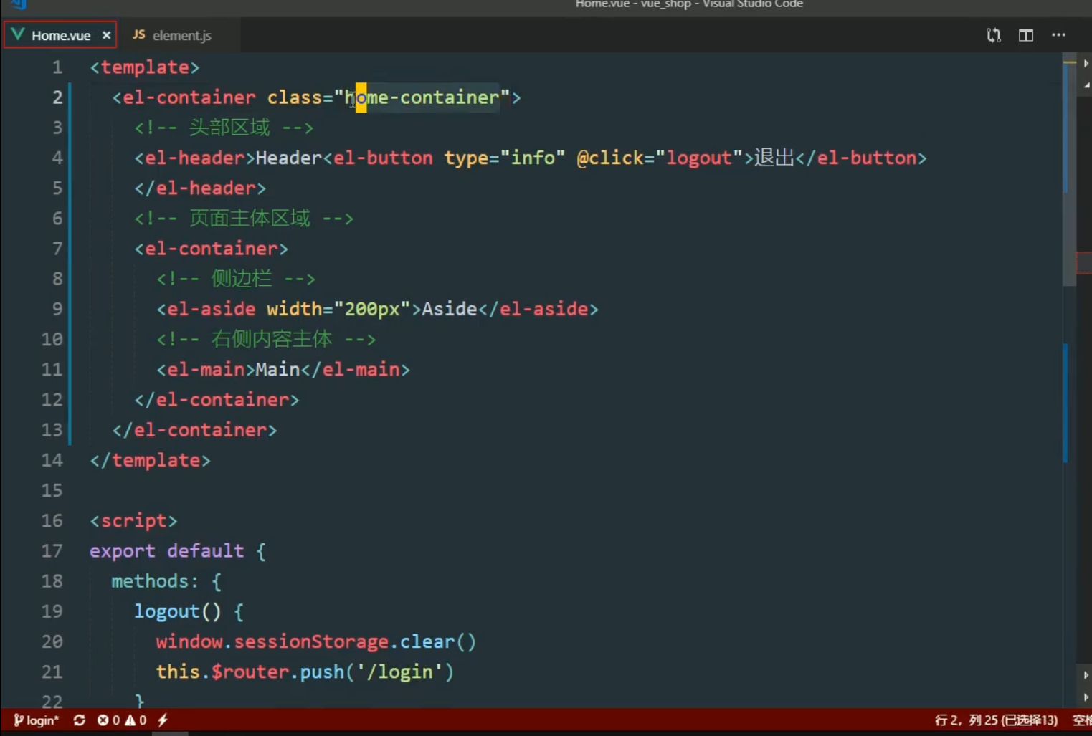Screen dimensions: 1092x736
Task: Open changes compare icon in editor toolbar
Action: pos(993,35)
